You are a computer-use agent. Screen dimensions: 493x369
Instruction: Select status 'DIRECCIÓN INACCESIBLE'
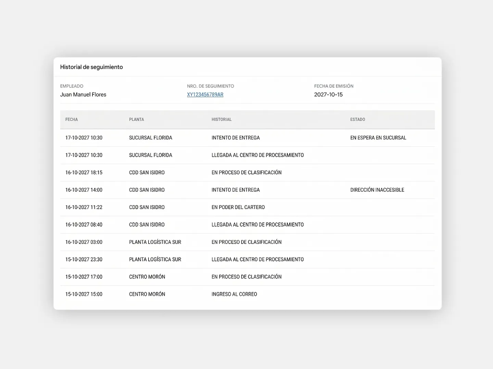[377, 190]
